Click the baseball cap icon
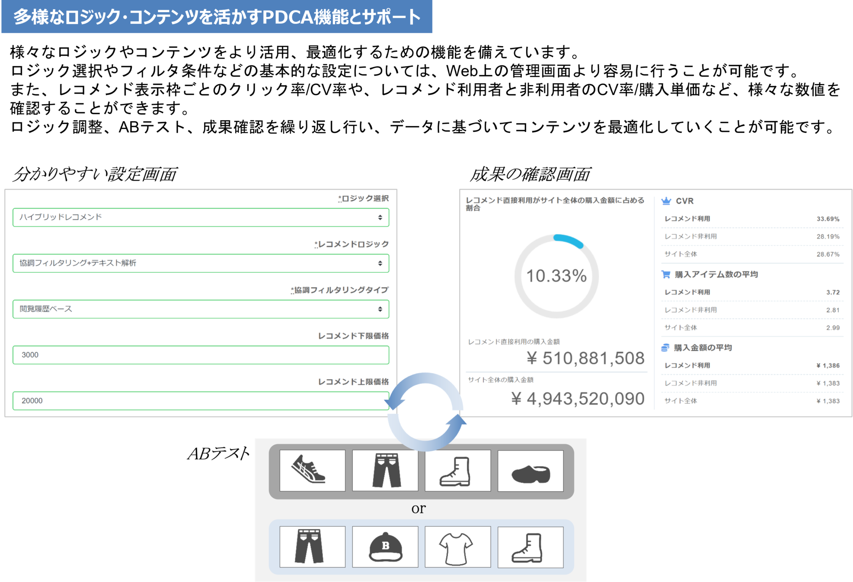 click(x=385, y=547)
